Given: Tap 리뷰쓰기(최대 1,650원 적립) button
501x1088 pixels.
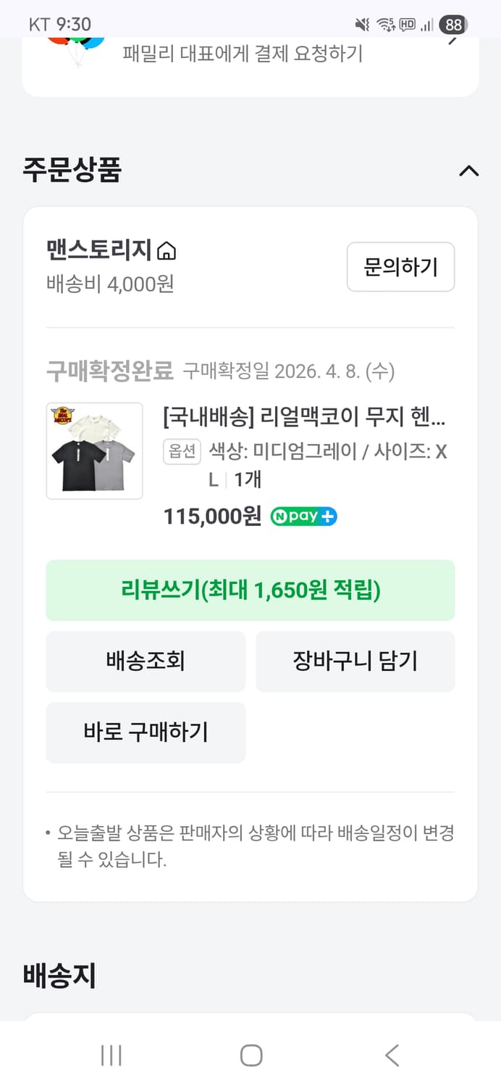Looking at the screenshot, I should pyautogui.click(x=250, y=590).
